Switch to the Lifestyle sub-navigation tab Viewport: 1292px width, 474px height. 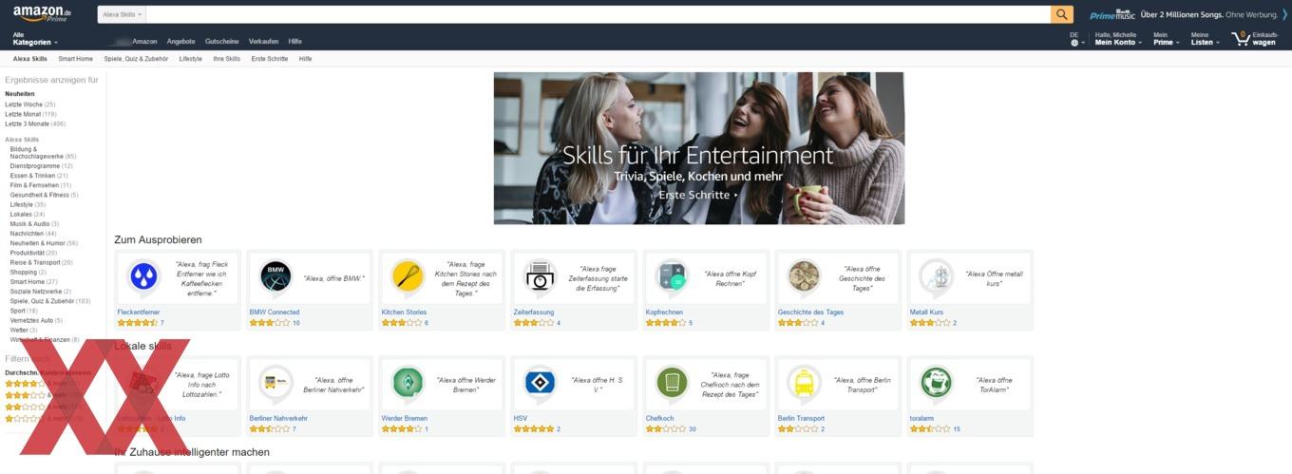tap(191, 59)
